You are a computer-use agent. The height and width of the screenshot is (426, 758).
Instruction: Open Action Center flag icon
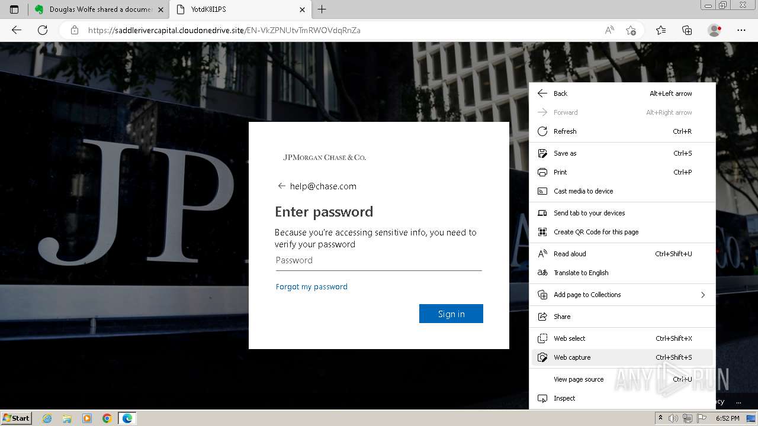[702, 418]
